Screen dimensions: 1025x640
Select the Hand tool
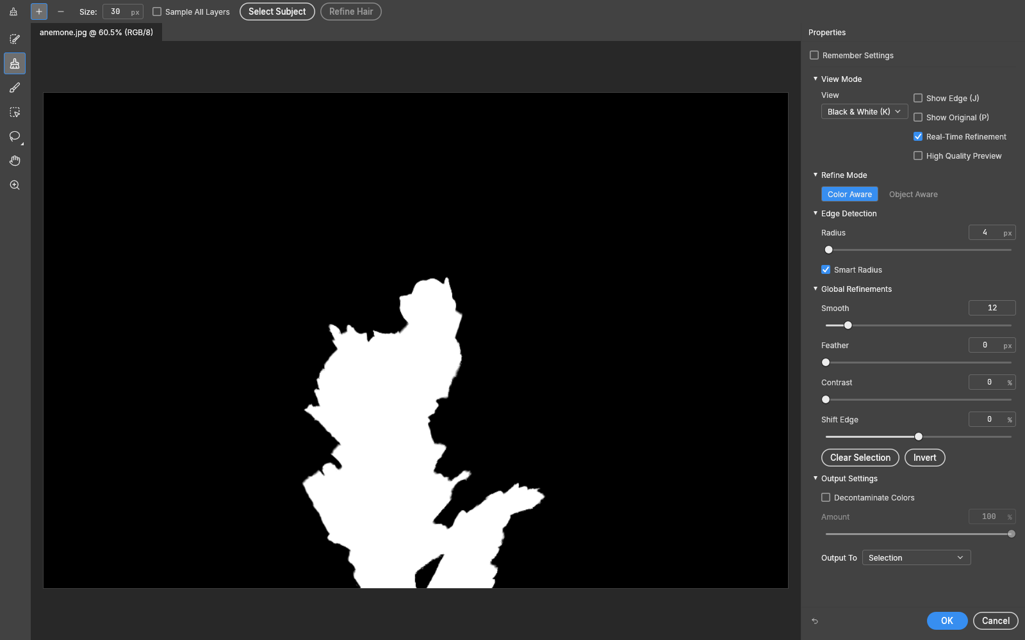(15, 161)
